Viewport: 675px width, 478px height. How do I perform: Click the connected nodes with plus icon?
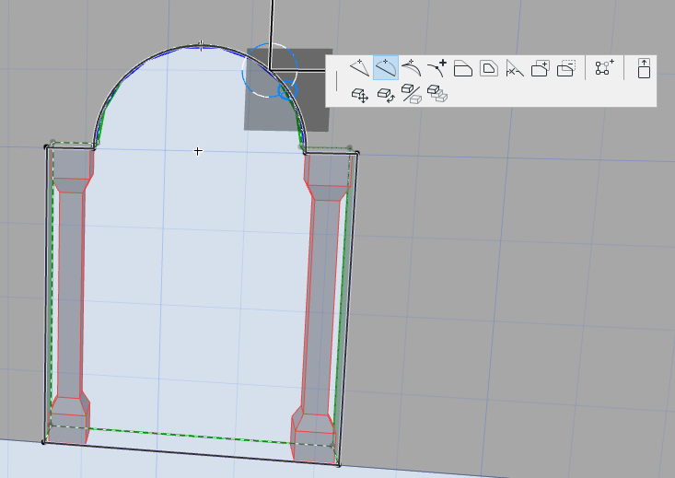pyautogui.click(x=604, y=68)
